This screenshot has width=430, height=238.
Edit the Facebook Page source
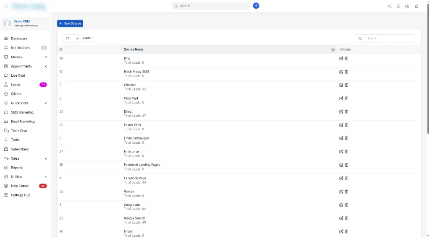pos(341,178)
